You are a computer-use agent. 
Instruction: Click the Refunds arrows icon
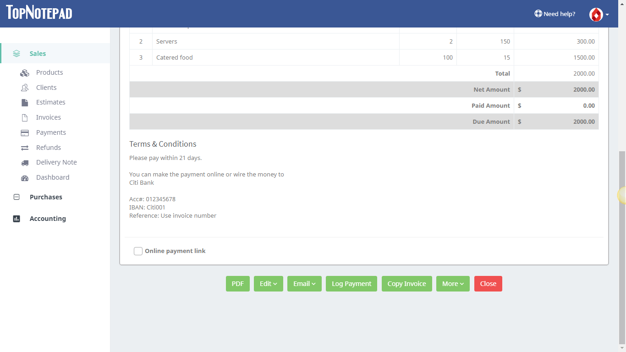pos(25,148)
